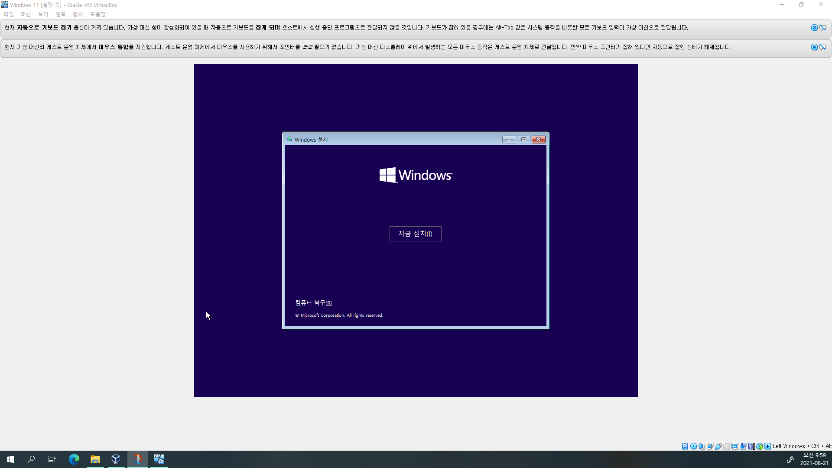Click the 컴퓨터 복구 repair link
This screenshot has width=832, height=468.
(313, 303)
